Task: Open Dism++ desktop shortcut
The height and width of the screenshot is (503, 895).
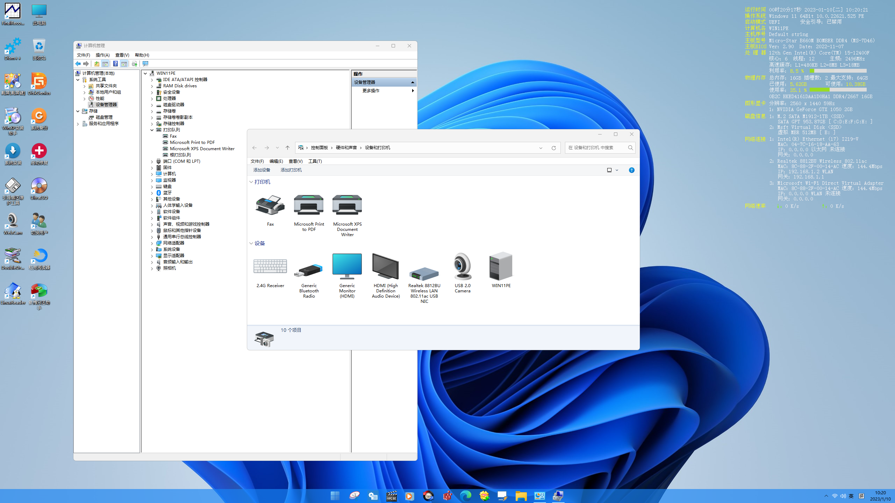Action: [13, 49]
